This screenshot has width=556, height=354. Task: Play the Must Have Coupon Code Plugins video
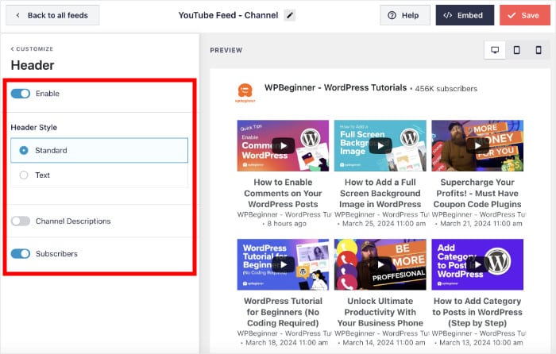(x=477, y=145)
